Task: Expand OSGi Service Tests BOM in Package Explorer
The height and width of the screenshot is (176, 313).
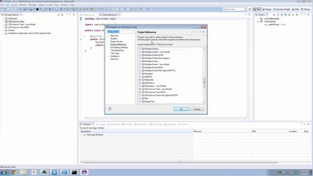Action: [x=3, y=27]
